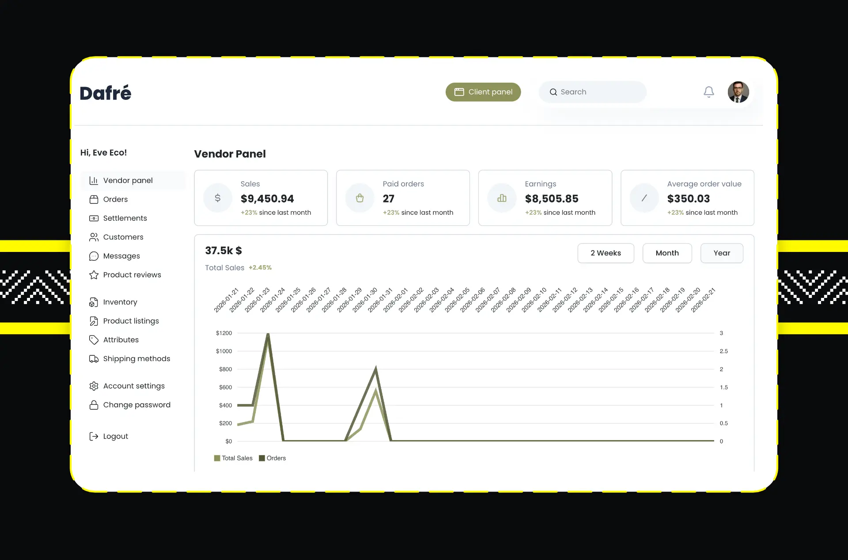The image size is (848, 560).
Task: Open the user profile avatar
Action: 738,92
